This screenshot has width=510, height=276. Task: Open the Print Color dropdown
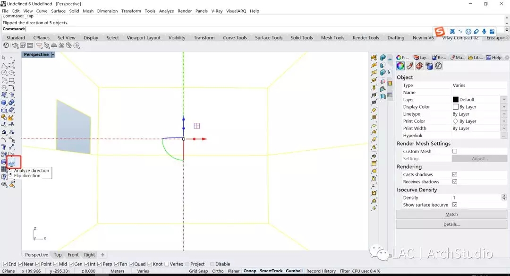click(504, 121)
